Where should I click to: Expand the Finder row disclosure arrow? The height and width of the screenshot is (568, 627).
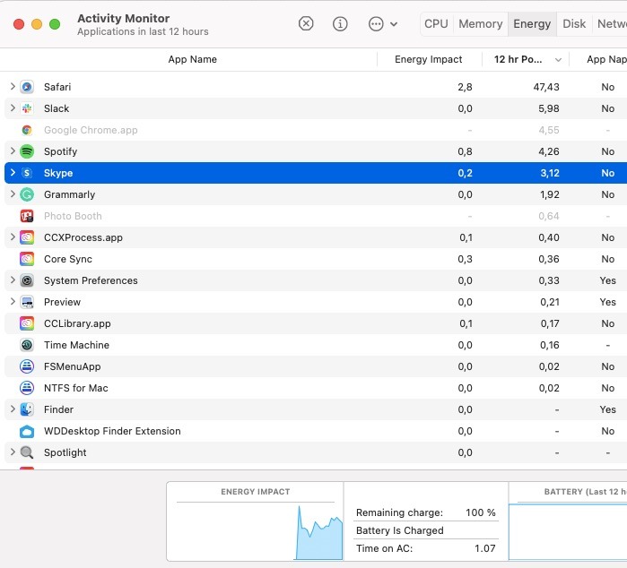click(13, 409)
